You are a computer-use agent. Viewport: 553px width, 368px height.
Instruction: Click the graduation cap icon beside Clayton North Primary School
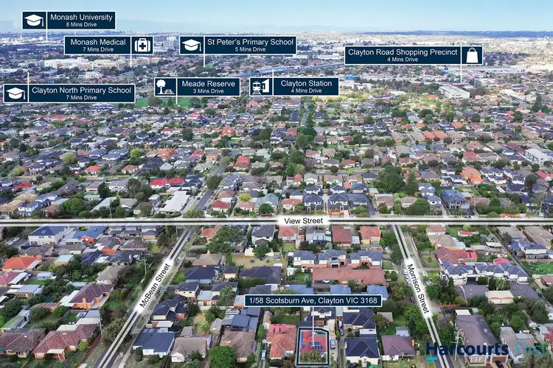(15, 93)
